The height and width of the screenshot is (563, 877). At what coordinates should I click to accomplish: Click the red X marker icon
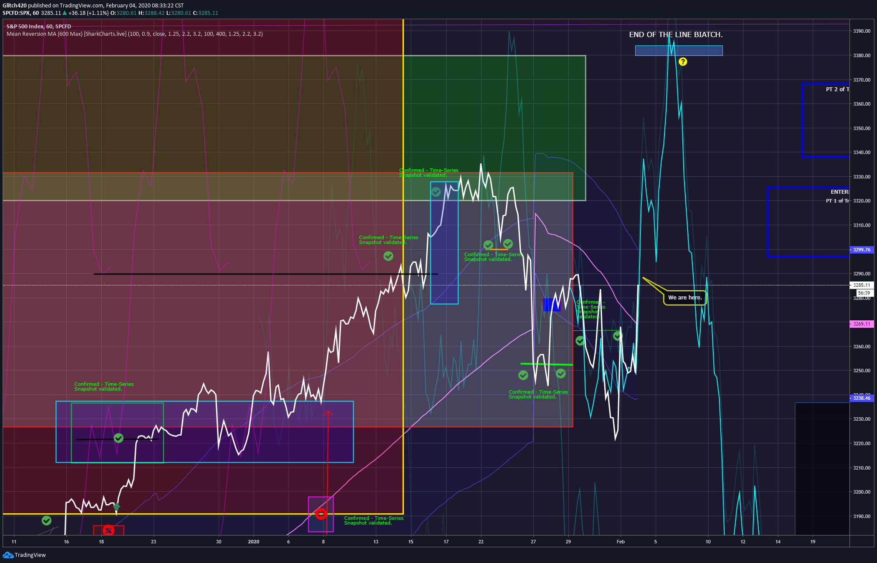[x=108, y=530]
